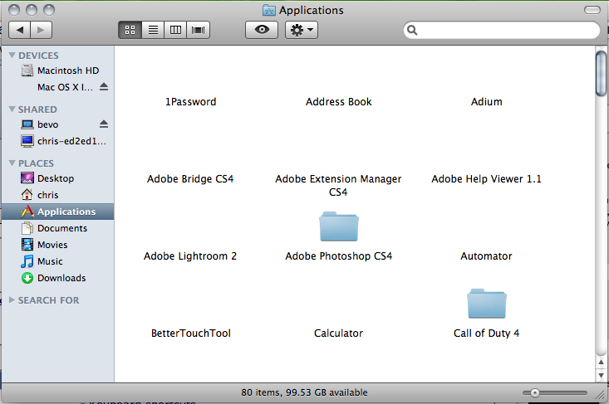
Task: Select Adobe Extension Manager CS4 label
Action: (338, 185)
